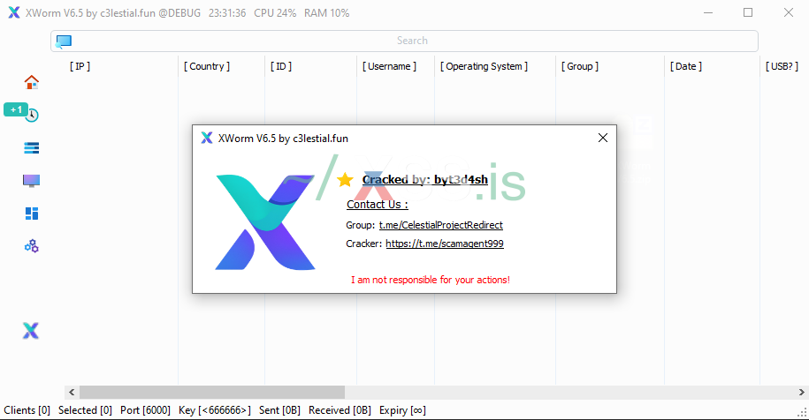The width and height of the screenshot is (809, 420).
Task: Click 'Expiry [∞]' in status bar
Action: (402, 410)
